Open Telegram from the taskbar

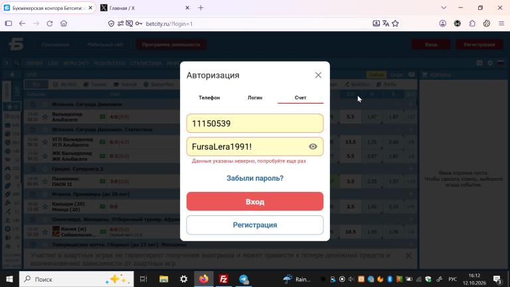point(244,279)
